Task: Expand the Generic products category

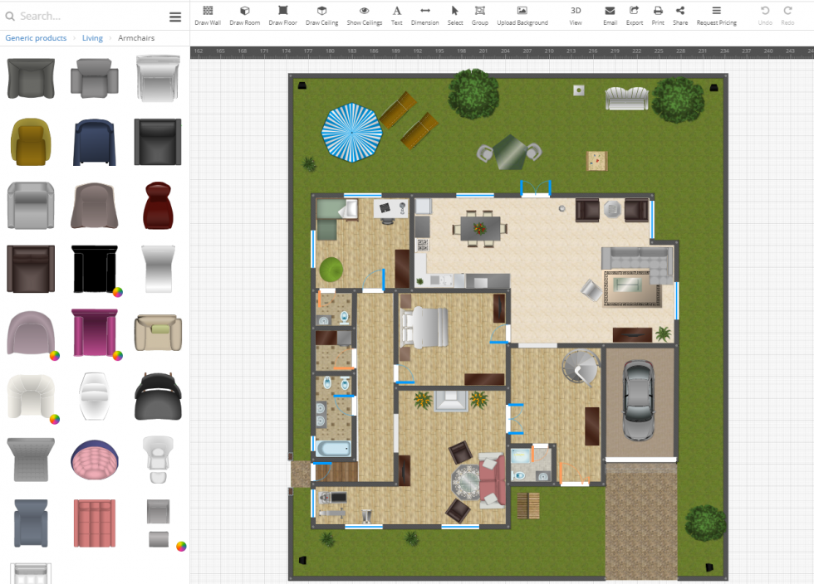Action: pos(34,37)
